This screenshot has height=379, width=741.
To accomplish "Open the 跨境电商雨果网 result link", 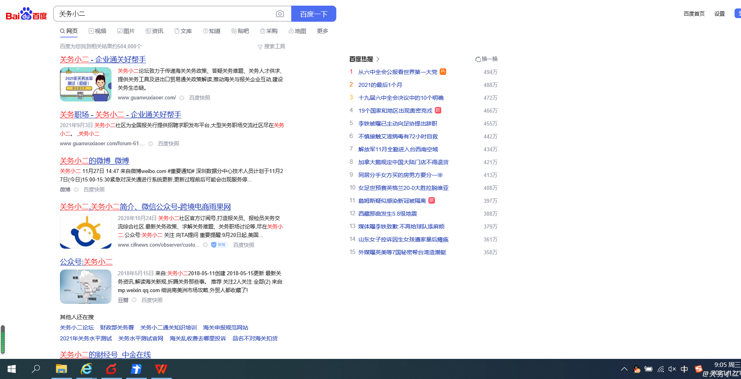I will (145, 207).
